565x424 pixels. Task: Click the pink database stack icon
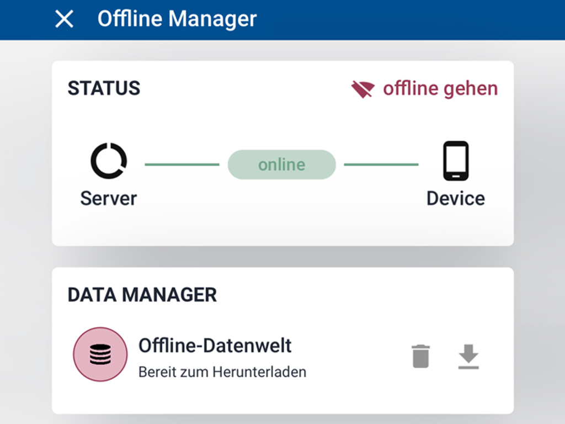[x=100, y=354]
